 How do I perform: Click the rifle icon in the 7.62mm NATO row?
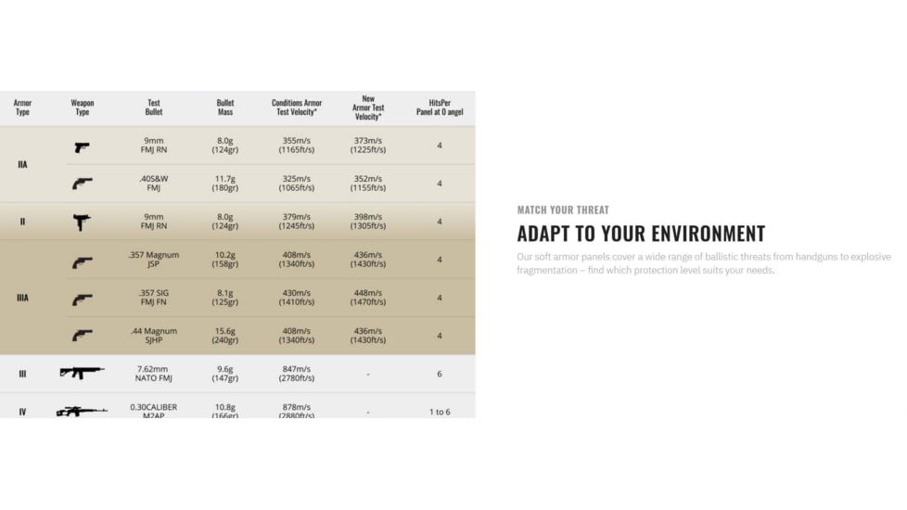pyautogui.click(x=82, y=373)
